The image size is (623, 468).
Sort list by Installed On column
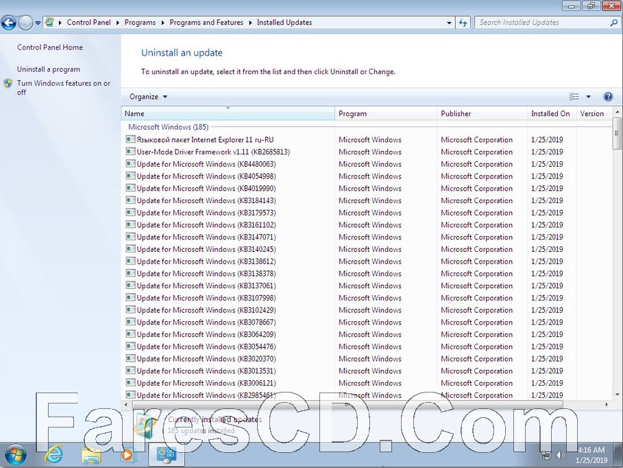[x=552, y=113]
